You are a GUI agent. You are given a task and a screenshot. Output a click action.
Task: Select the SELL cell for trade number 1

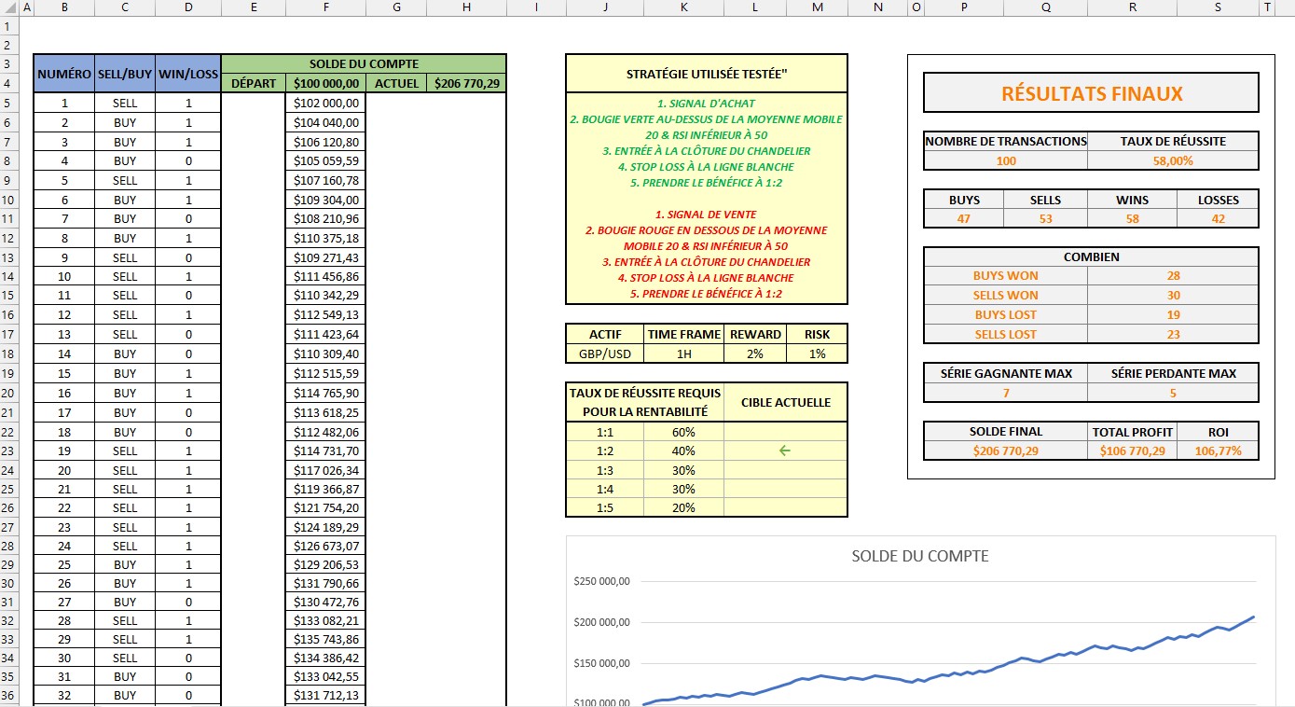pos(125,104)
